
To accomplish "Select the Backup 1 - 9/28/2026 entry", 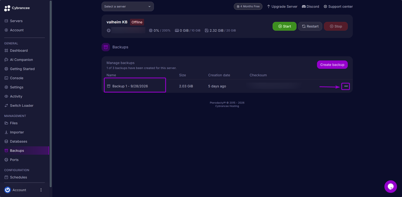I will [130, 86].
